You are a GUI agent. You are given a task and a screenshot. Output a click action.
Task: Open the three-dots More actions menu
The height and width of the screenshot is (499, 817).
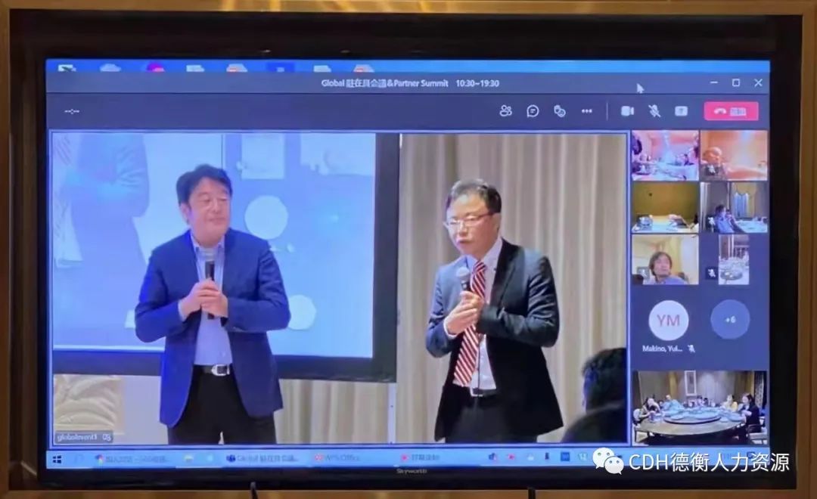tap(587, 111)
